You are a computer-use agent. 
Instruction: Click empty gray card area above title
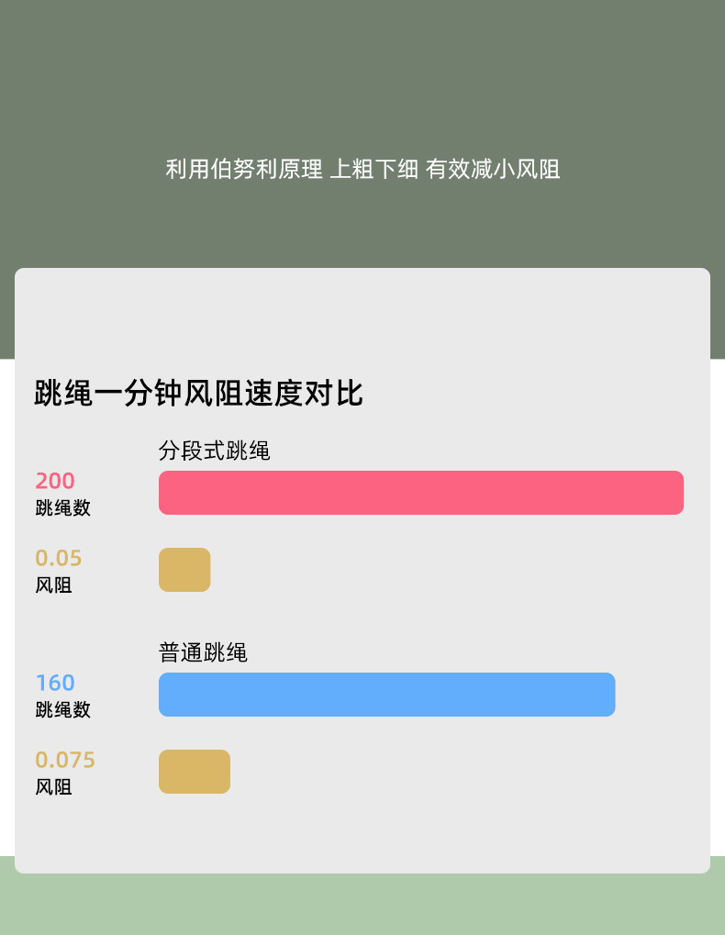[x=362, y=317]
